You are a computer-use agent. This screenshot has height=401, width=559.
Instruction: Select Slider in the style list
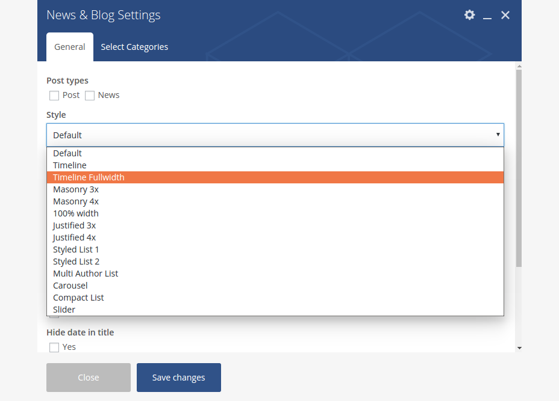click(64, 310)
